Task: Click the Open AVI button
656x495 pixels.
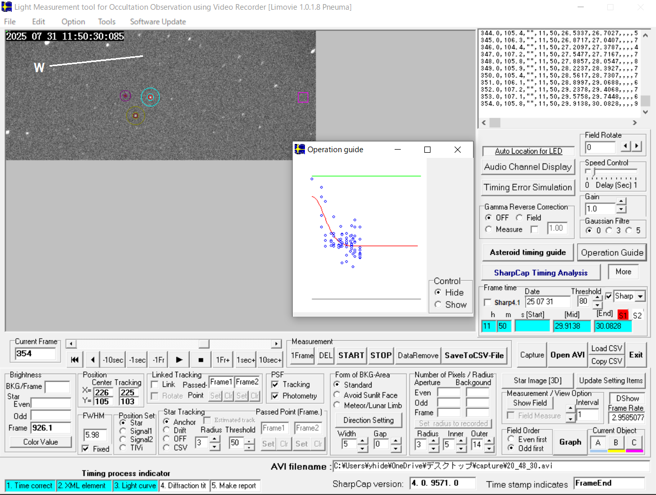Action: click(567, 355)
